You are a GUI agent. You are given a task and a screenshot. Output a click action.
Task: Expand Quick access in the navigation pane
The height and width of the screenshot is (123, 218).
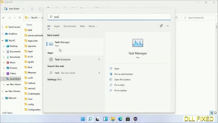click(x=2, y=27)
